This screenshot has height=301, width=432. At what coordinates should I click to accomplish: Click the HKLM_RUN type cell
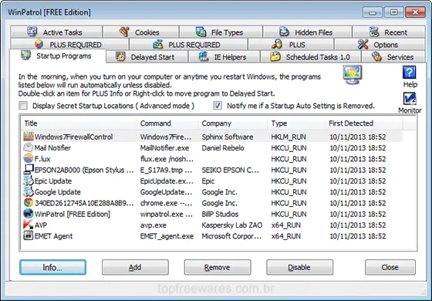(x=289, y=137)
